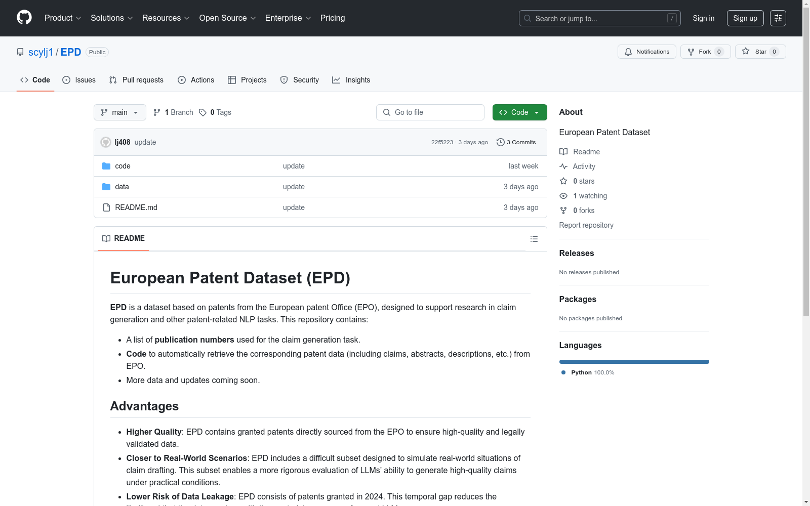Click the Activity pulse icon
This screenshot has width=810, height=506.
563,166
